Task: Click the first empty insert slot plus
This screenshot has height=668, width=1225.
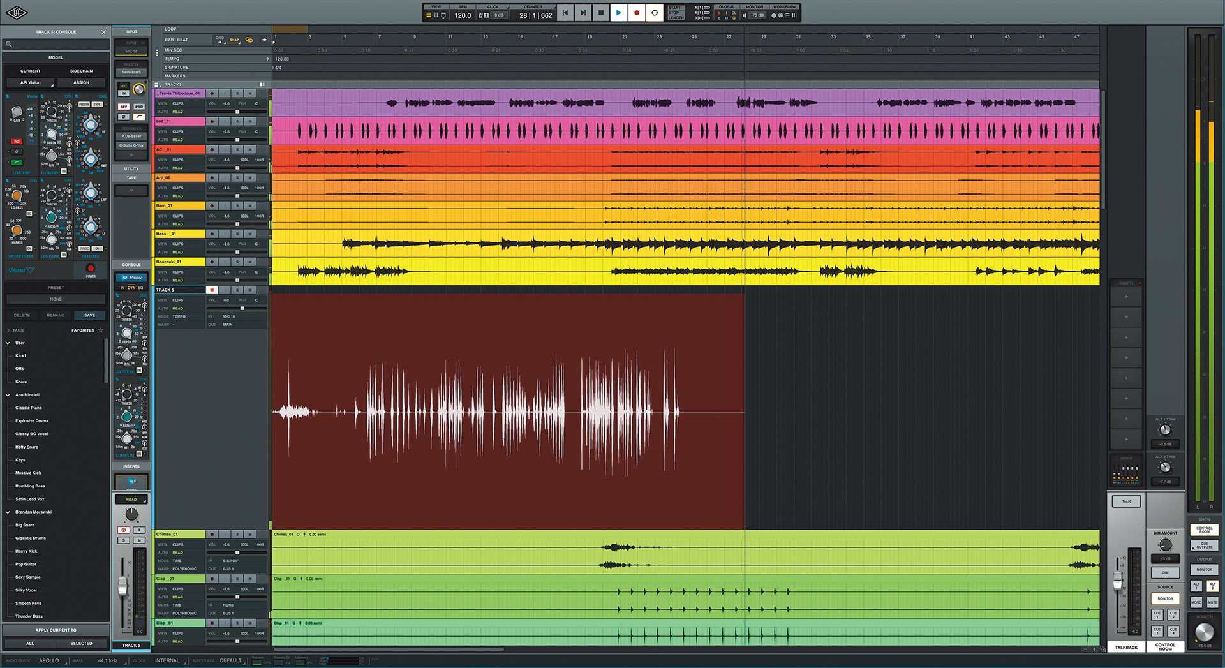Action: click(x=1126, y=297)
